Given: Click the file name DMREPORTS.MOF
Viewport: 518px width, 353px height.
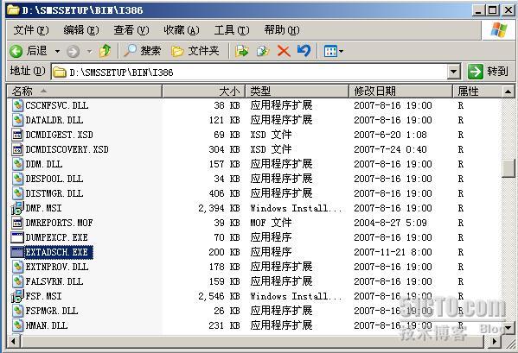Looking at the screenshot, I should tap(59, 223).
